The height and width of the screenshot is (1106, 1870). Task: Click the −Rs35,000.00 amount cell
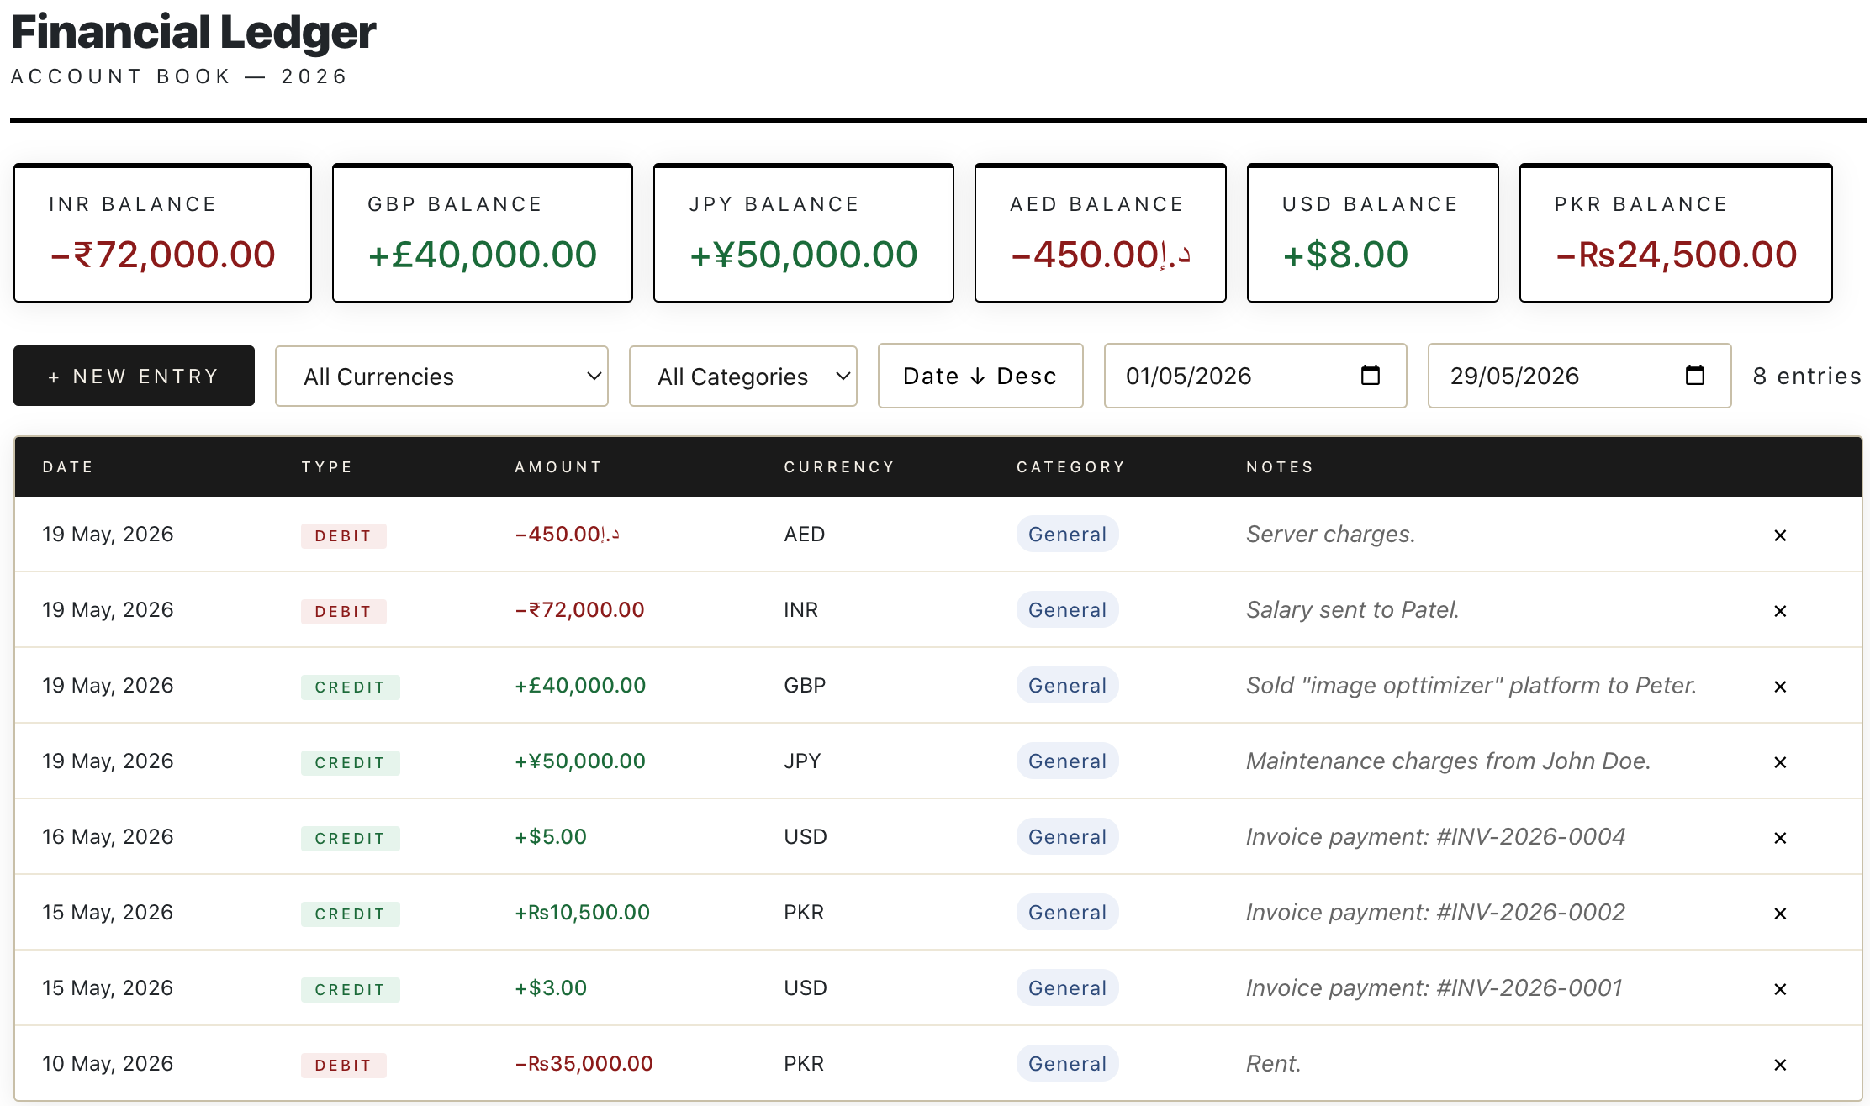(584, 1064)
